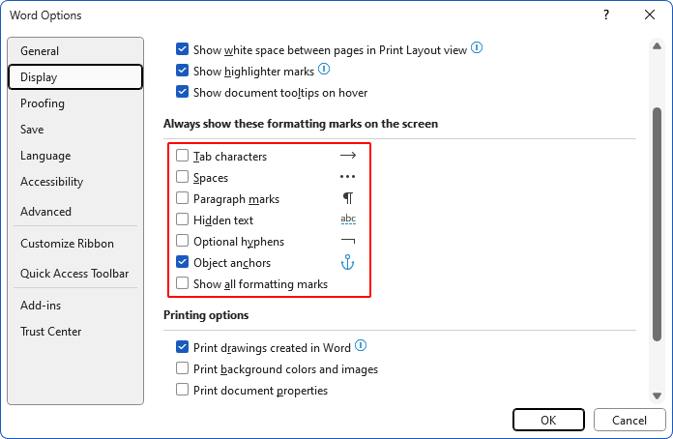Screen dimensions: 673x439
Task: Turn on Show all formatting marks
Action: [183, 284]
